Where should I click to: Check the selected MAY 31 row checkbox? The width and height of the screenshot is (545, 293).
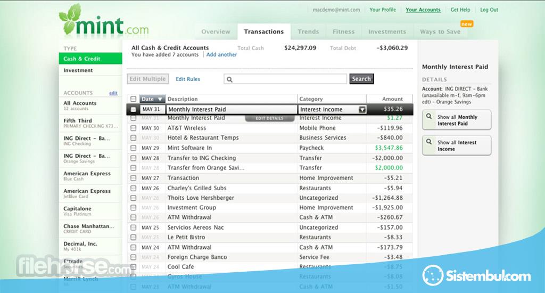pos(133,109)
